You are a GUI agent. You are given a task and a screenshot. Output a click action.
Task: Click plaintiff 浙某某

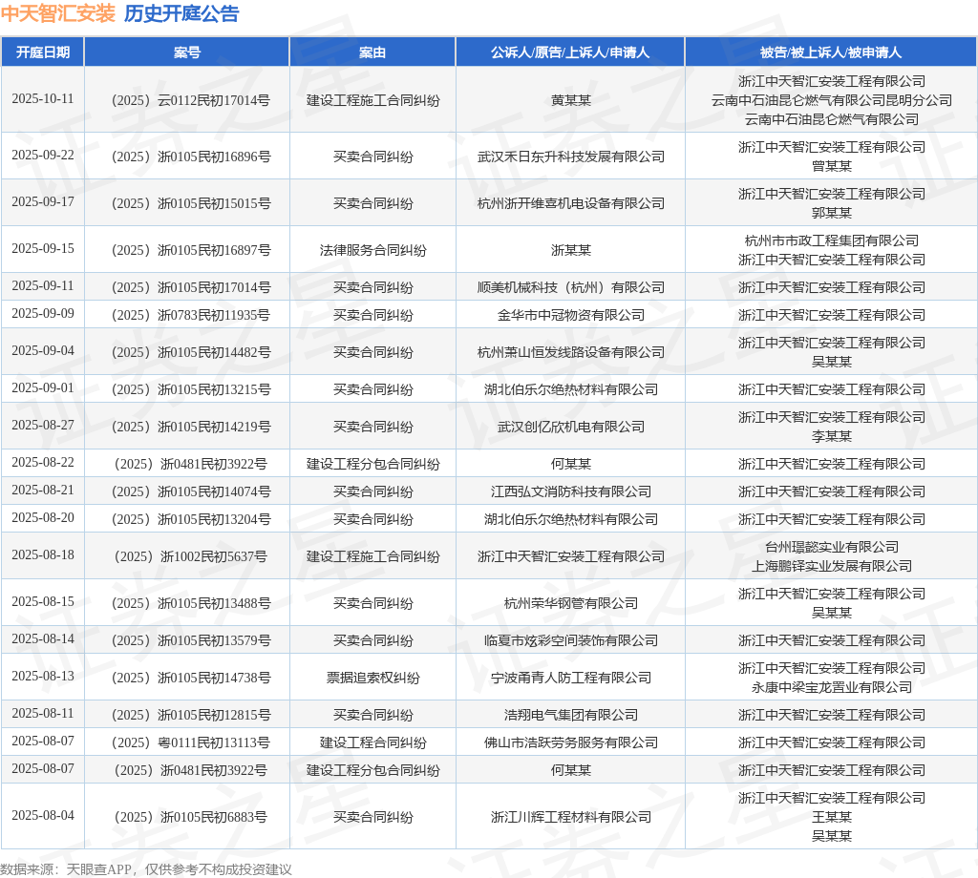571,250
